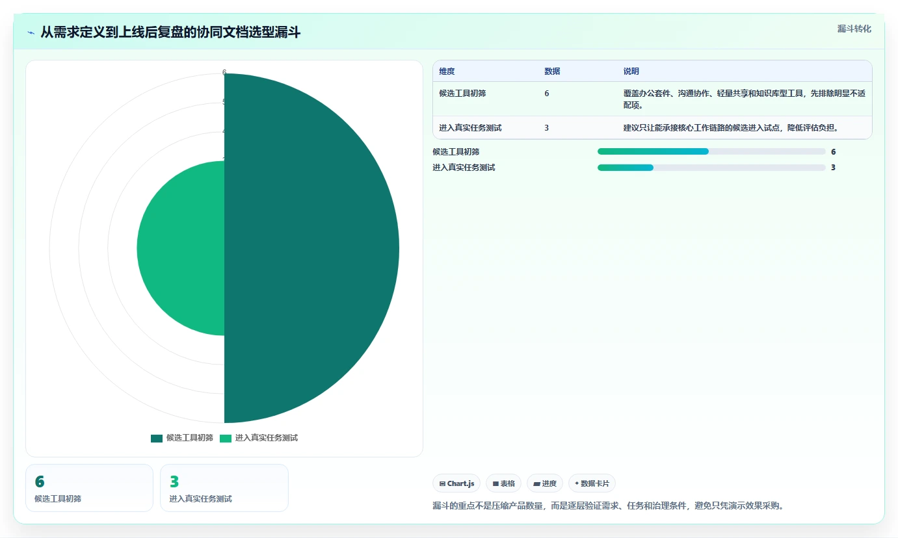Click the 候选工具初筛 progress bar label
Screen dimensions: 898x538
point(456,151)
